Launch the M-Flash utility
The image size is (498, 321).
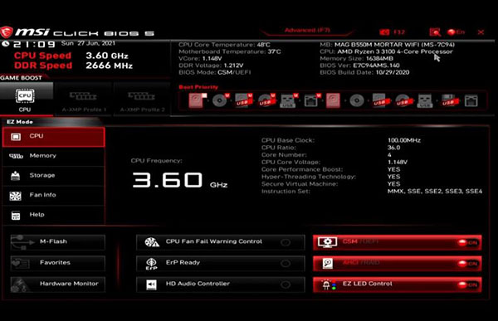click(x=57, y=242)
